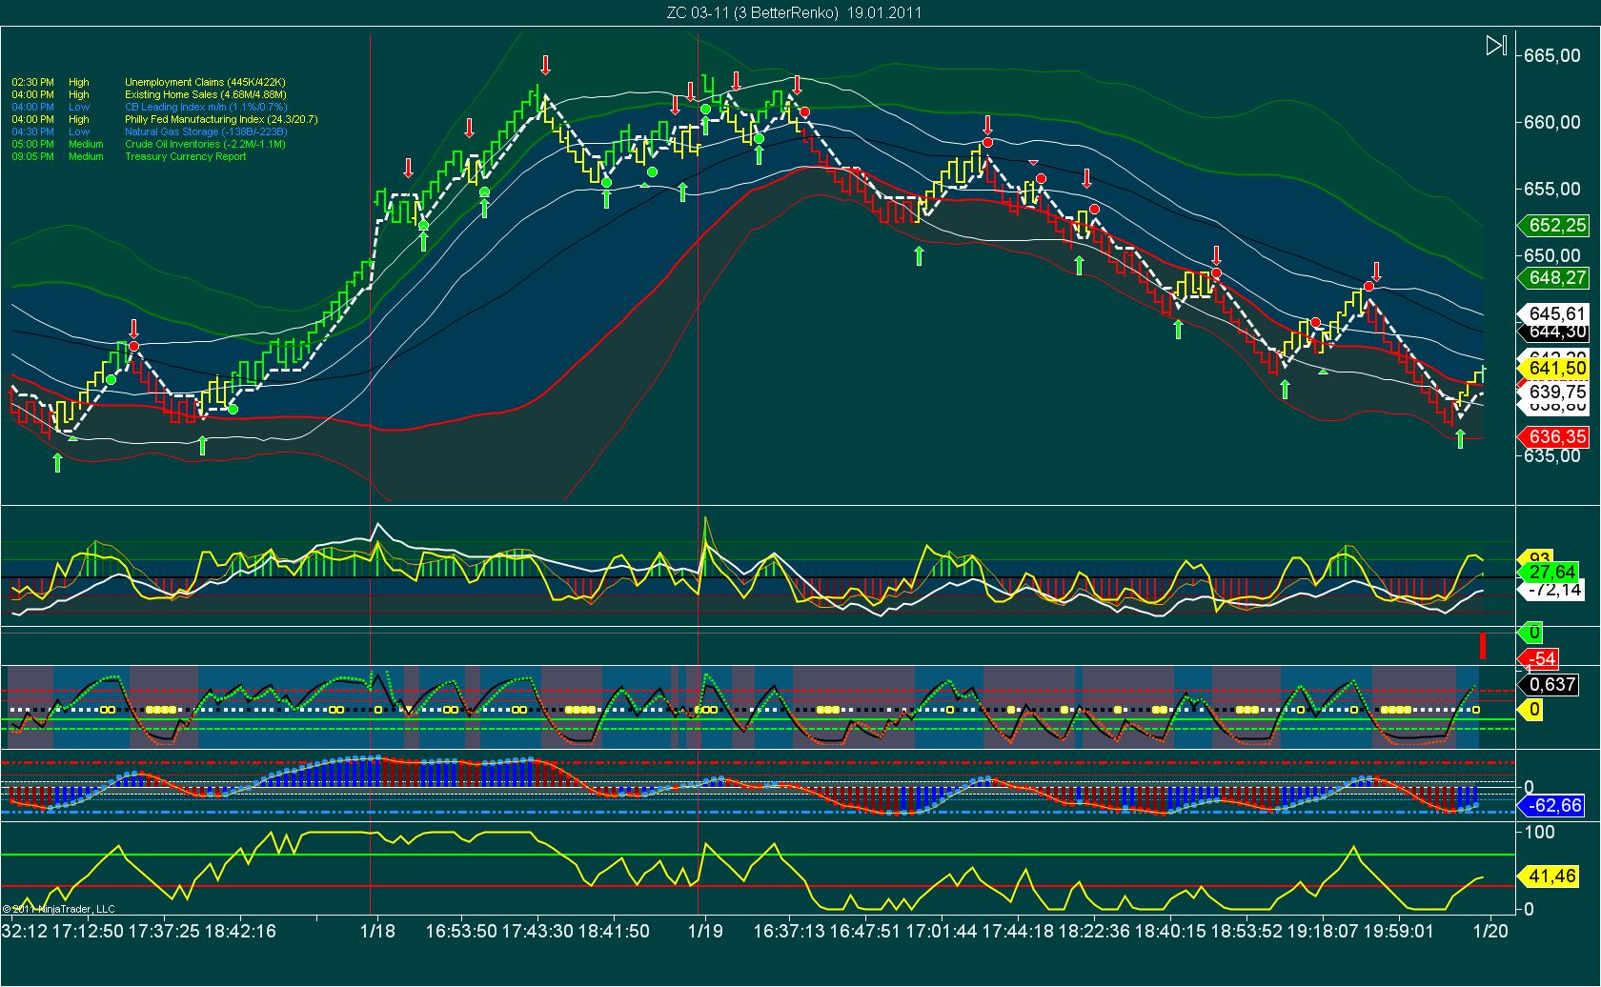Click the 16:47:51 time axis label

tap(864, 931)
